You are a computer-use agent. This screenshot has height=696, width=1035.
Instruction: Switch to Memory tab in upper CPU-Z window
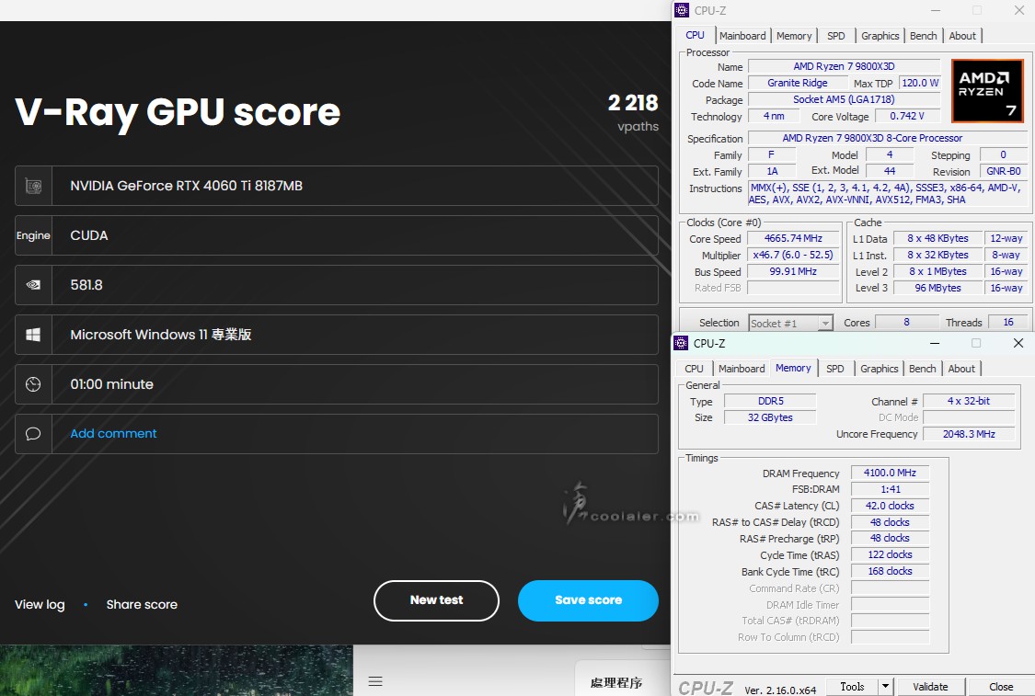click(794, 36)
